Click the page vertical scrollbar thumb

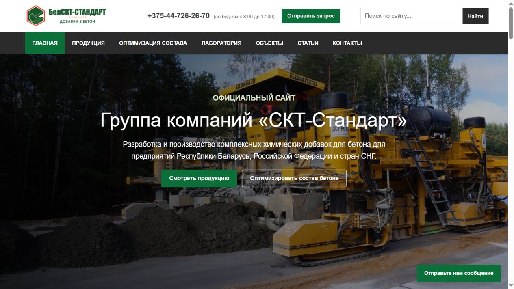coord(511,23)
